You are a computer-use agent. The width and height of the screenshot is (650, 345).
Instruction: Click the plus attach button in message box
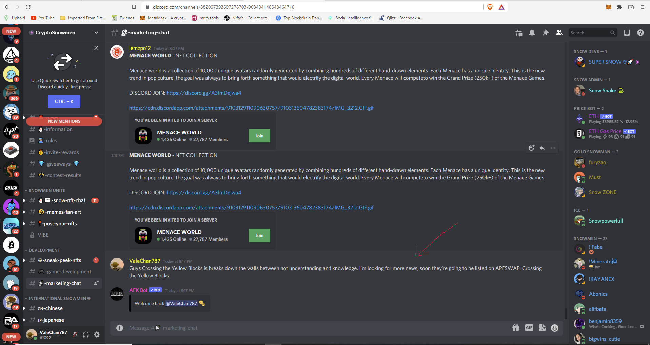pos(120,328)
